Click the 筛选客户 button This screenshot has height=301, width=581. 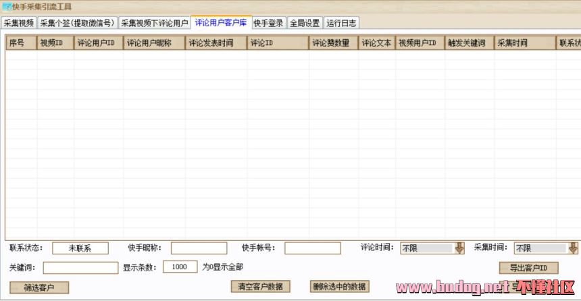click(x=39, y=288)
